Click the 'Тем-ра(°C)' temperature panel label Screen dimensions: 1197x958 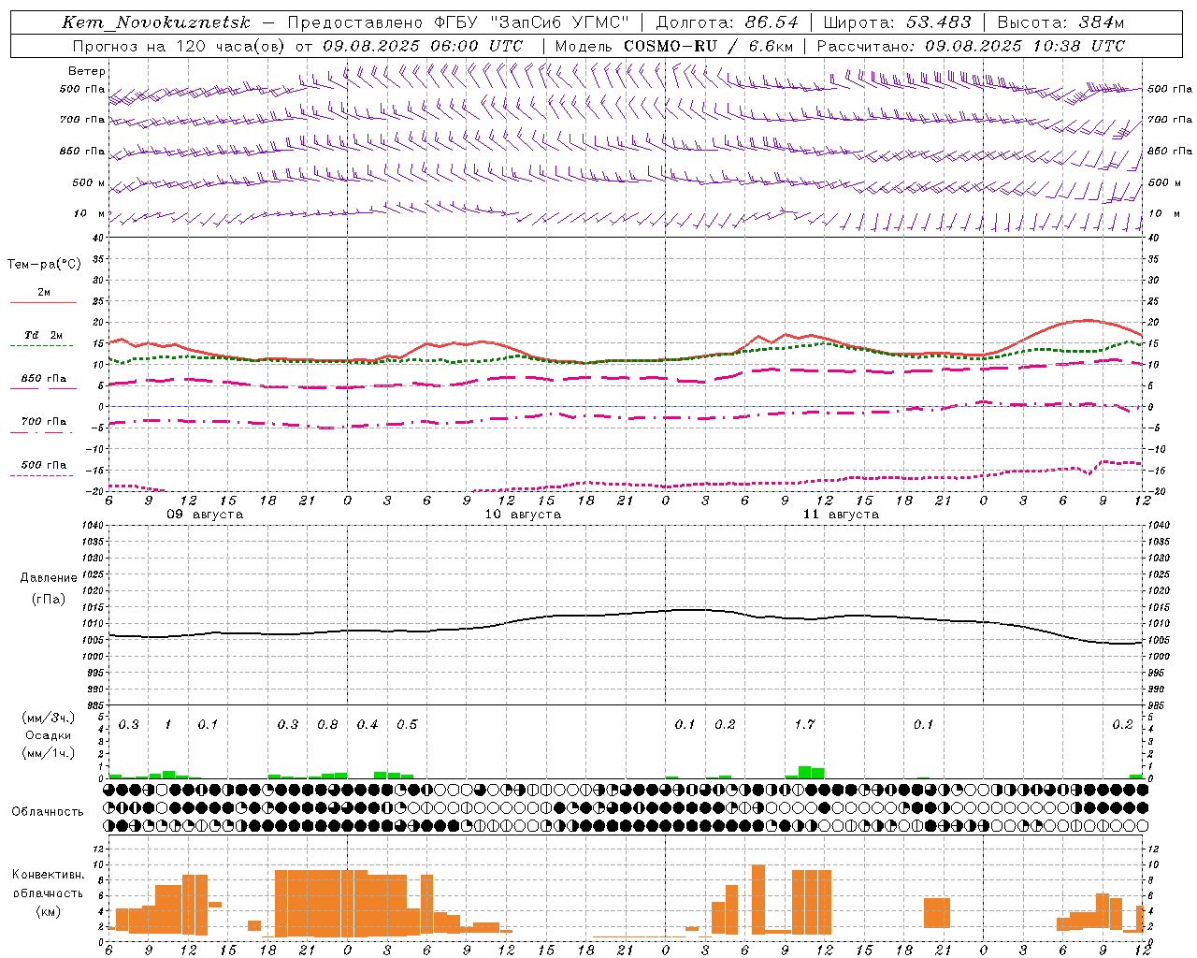44,265
